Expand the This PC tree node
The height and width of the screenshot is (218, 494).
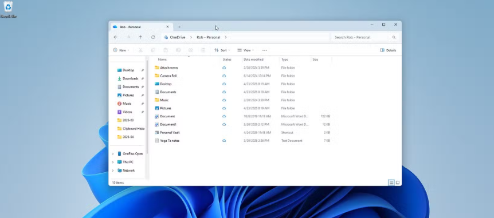click(113, 162)
